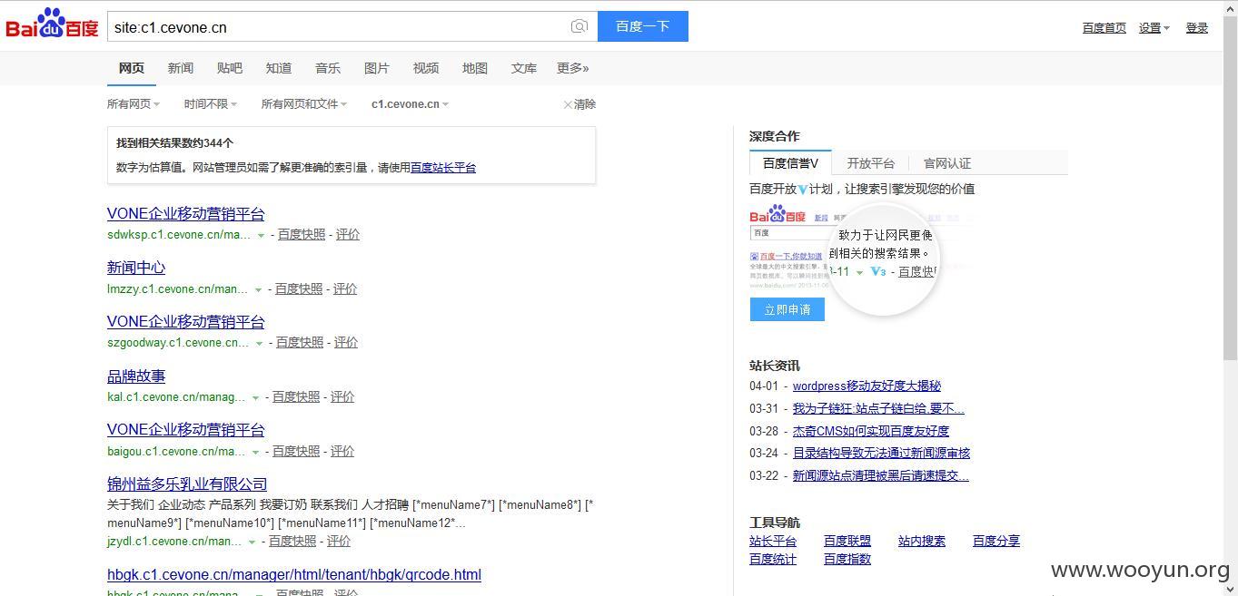Image resolution: width=1238 pixels, height=596 pixels.
Task: Open 站内搜索 tool link
Action: (x=922, y=541)
